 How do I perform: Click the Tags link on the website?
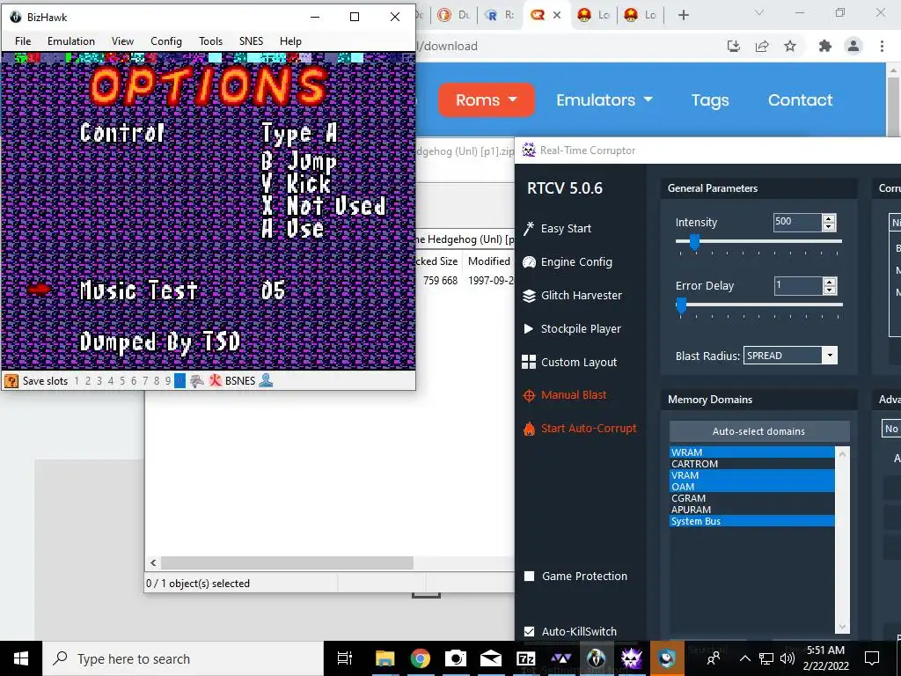[x=710, y=100]
